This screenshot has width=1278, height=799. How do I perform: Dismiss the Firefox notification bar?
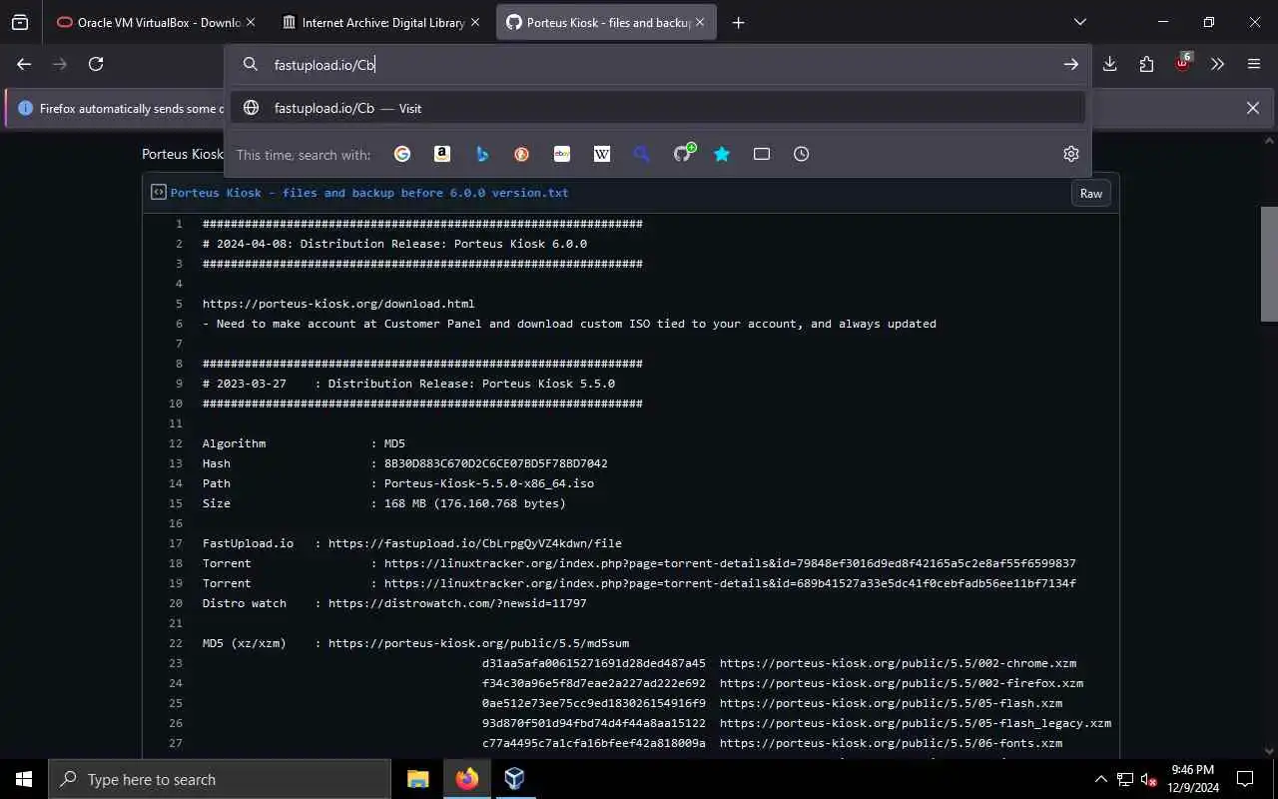[1253, 108]
